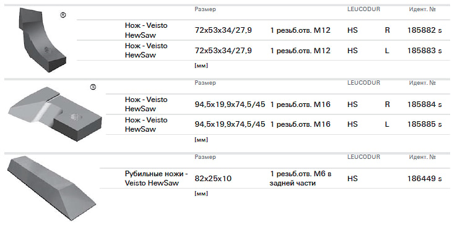452x230 pixels.
Task: Click the first 94,5x19,9x74,5/45 size value
Action: (x=230, y=104)
